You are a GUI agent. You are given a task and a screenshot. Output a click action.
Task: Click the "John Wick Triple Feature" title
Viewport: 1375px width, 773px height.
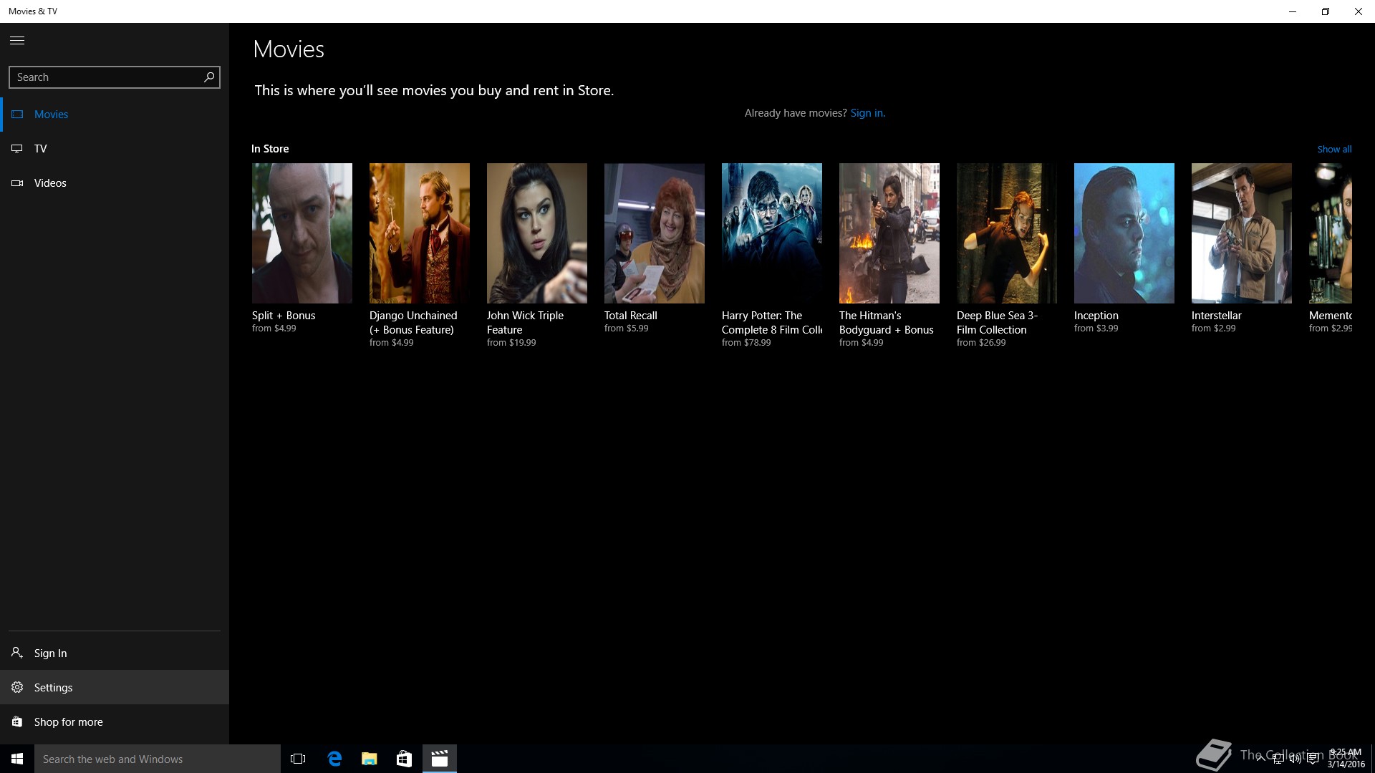tap(525, 323)
